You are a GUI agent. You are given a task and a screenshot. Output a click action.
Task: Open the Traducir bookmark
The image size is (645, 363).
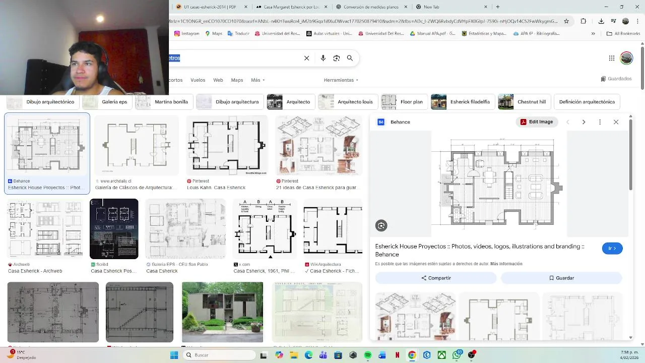[238, 34]
